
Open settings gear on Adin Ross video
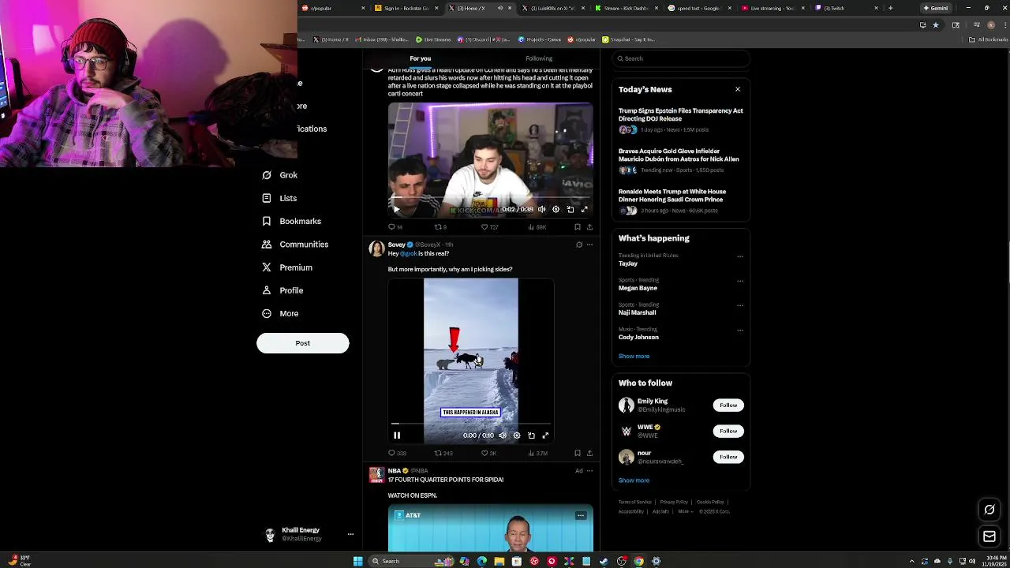click(555, 209)
